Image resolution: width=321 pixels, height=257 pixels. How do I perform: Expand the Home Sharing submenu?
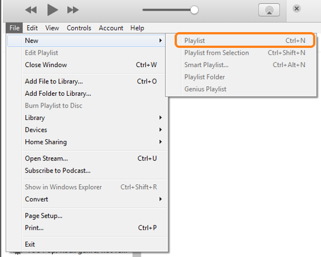coord(86,142)
